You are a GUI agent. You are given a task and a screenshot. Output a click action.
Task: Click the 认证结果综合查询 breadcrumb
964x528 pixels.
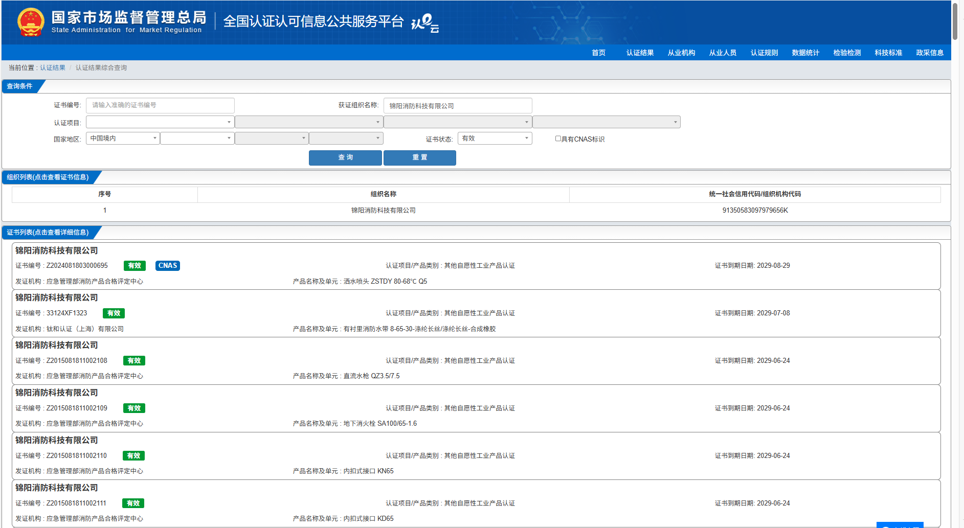click(x=101, y=67)
